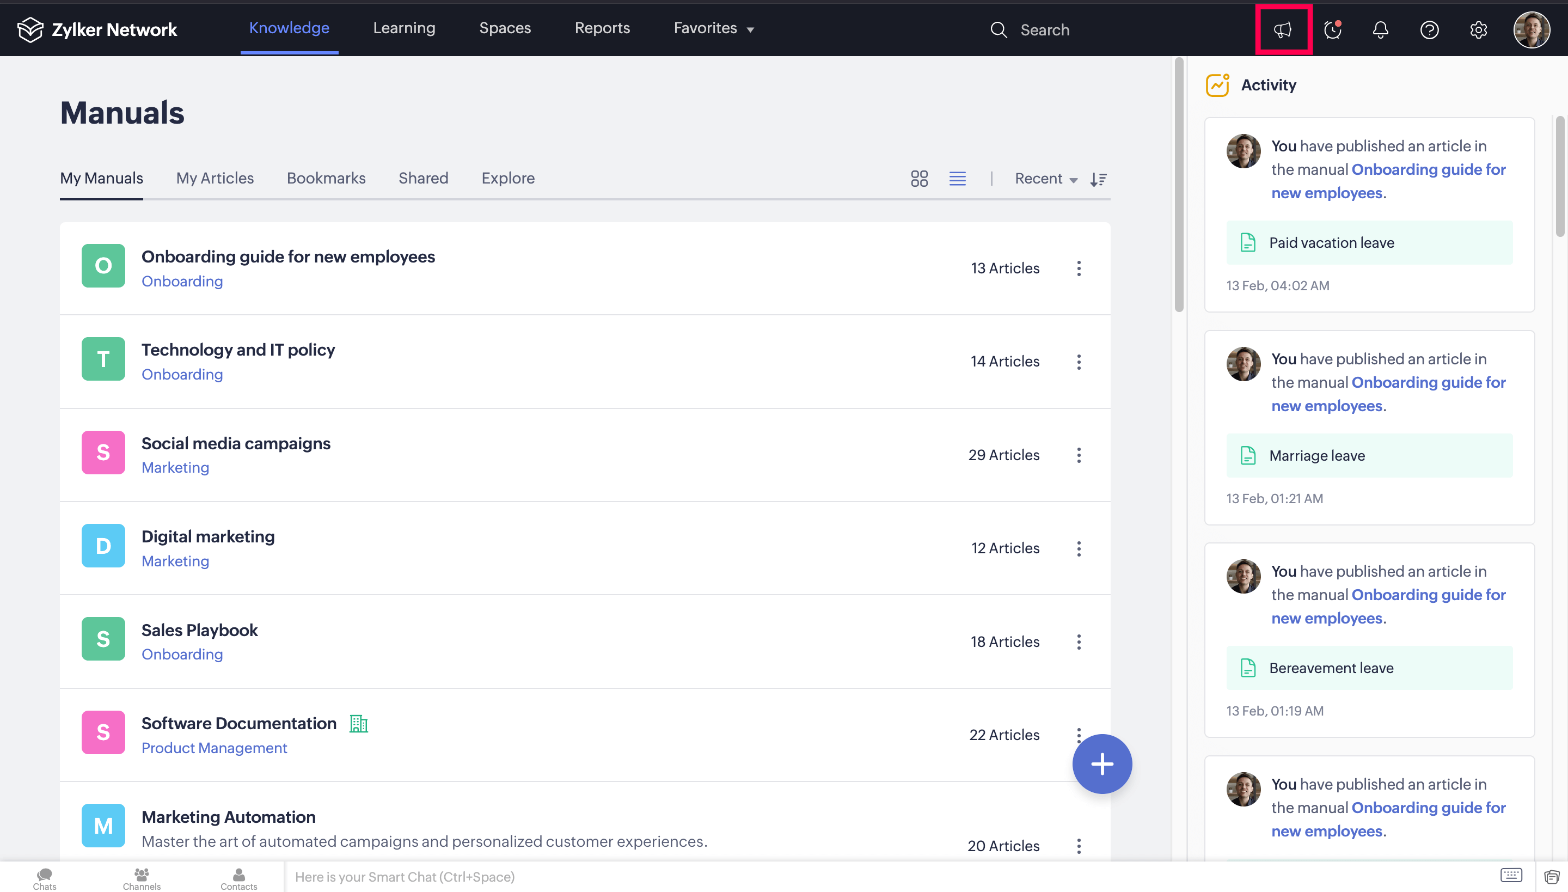Open the Technology and IT policy manual
The width and height of the screenshot is (1568, 892).
(x=237, y=349)
